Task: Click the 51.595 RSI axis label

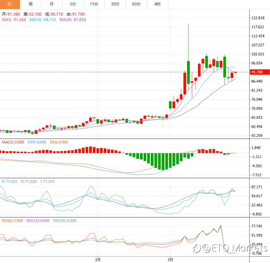Action: tap(257, 235)
